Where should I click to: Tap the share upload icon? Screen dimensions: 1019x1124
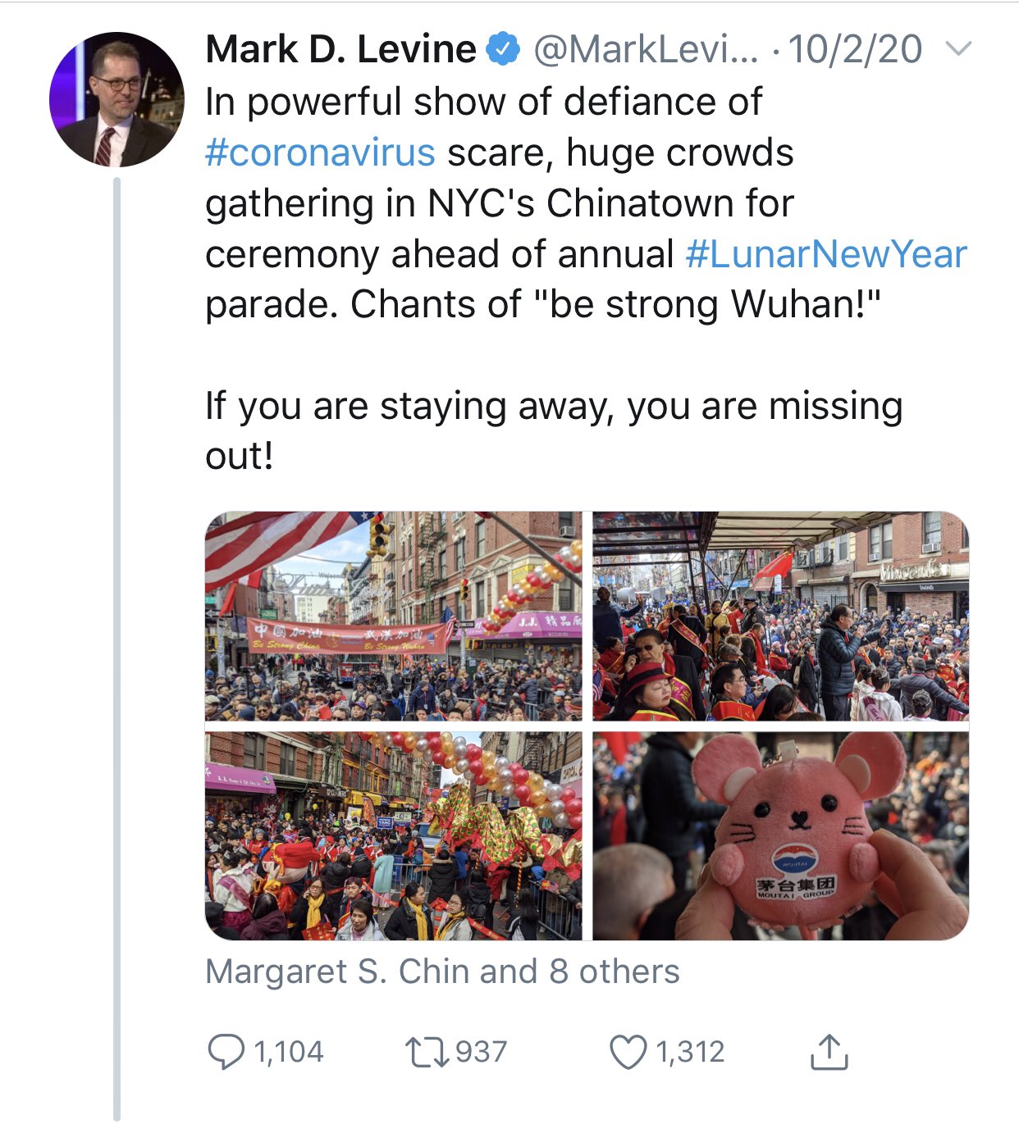click(x=829, y=1052)
